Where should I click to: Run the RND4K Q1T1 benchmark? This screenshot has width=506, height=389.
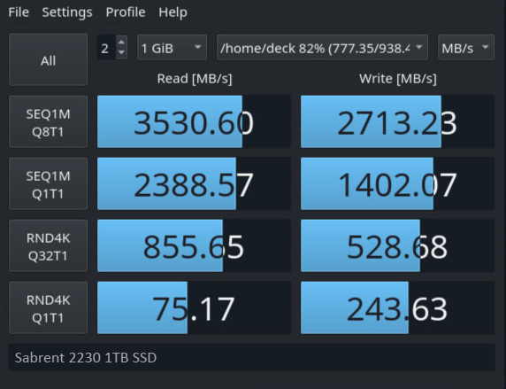[48, 307]
